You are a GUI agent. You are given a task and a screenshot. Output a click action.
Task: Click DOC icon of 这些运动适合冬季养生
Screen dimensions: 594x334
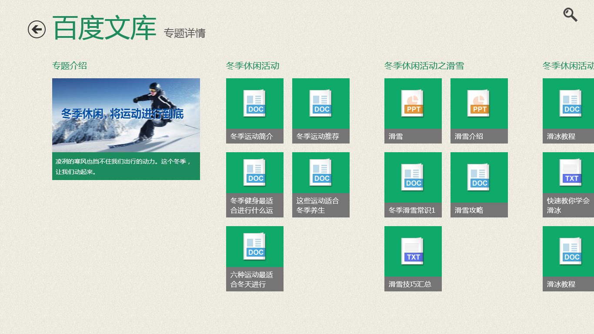[321, 173]
